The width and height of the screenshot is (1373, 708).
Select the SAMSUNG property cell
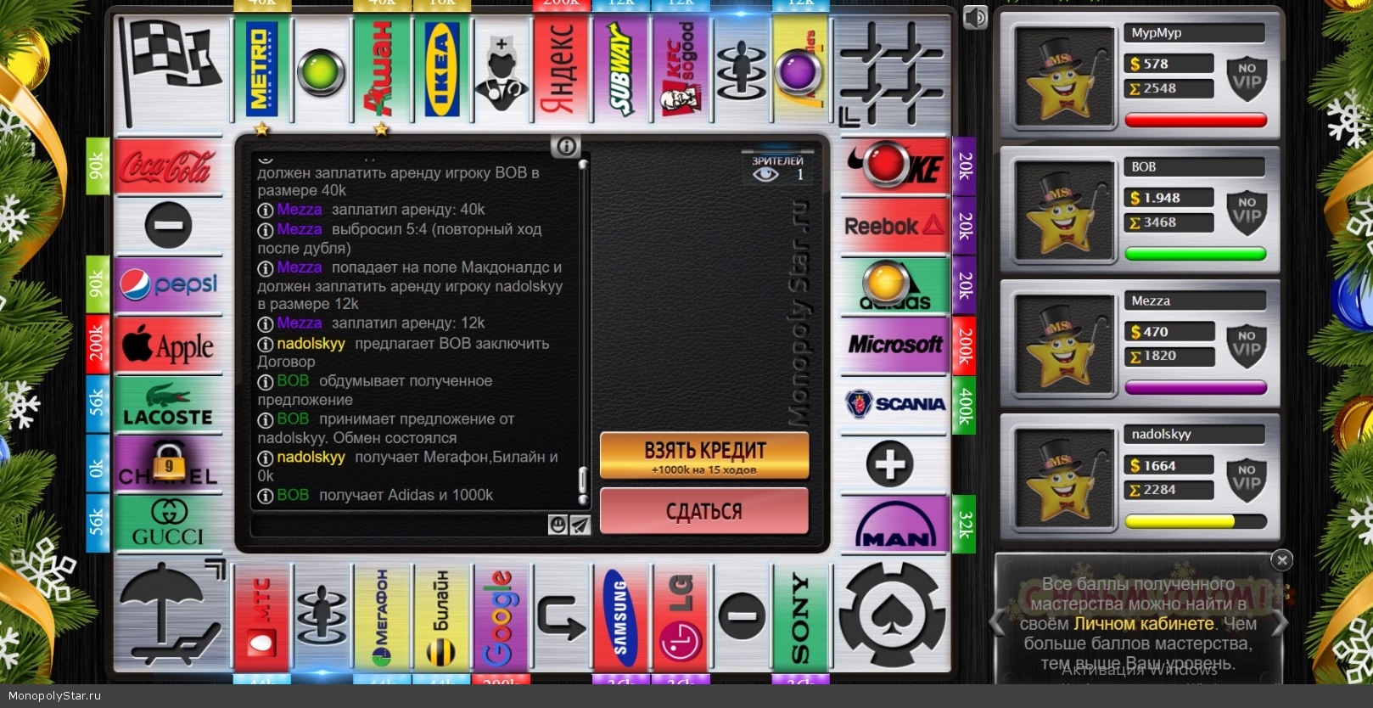pos(621,617)
